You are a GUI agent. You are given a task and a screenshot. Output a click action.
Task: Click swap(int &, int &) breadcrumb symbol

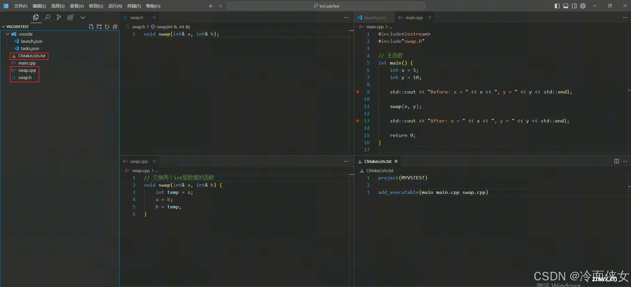173,27
